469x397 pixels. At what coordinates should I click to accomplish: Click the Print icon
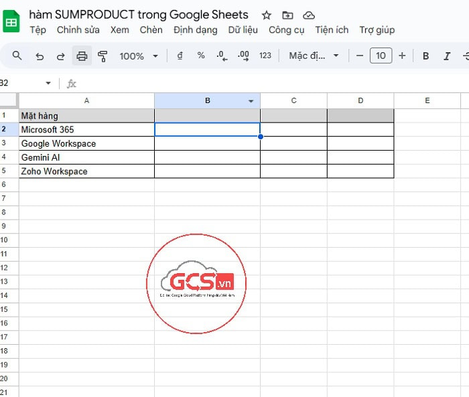click(82, 56)
